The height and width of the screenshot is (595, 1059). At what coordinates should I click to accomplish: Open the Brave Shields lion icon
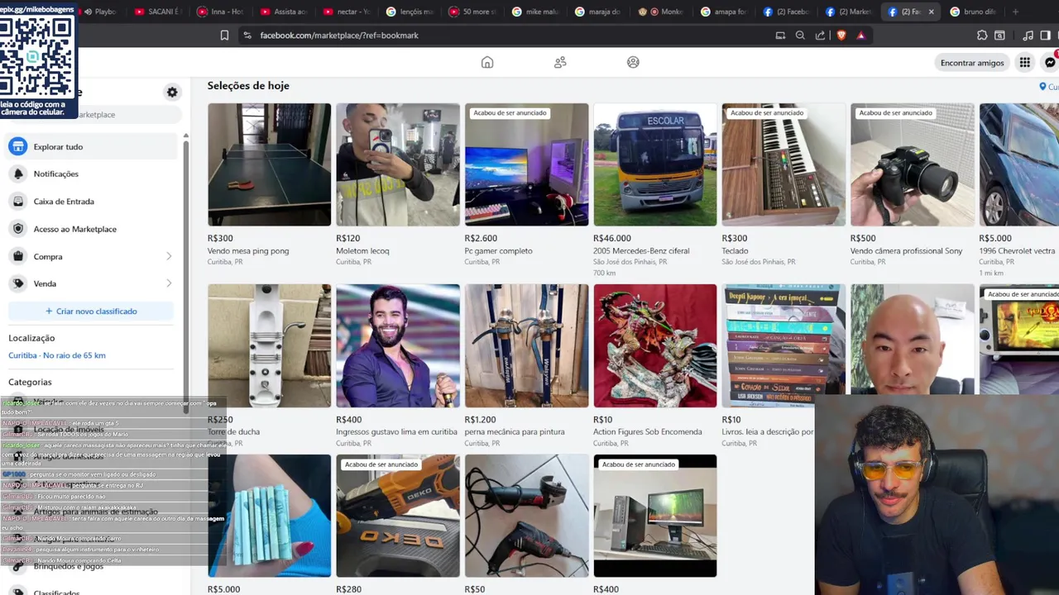click(841, 36)
